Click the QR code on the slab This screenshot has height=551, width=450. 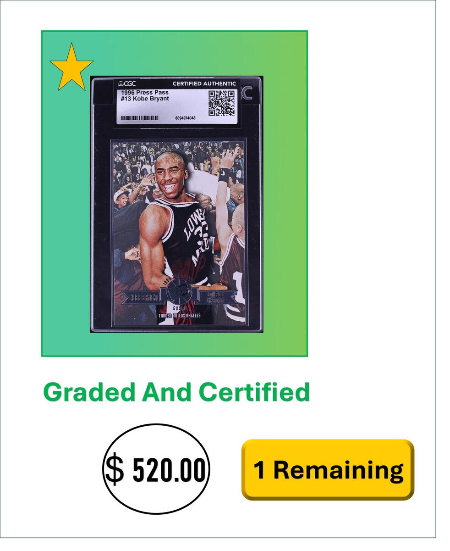pyautogui.click(x=222, y=103)
